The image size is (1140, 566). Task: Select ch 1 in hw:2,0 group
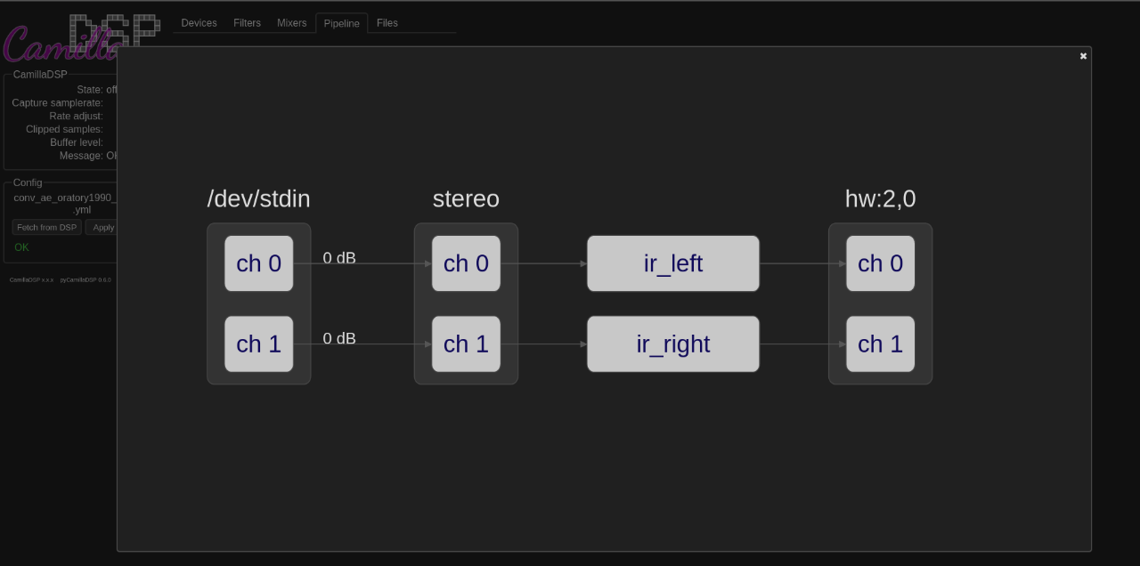(880, 344)
